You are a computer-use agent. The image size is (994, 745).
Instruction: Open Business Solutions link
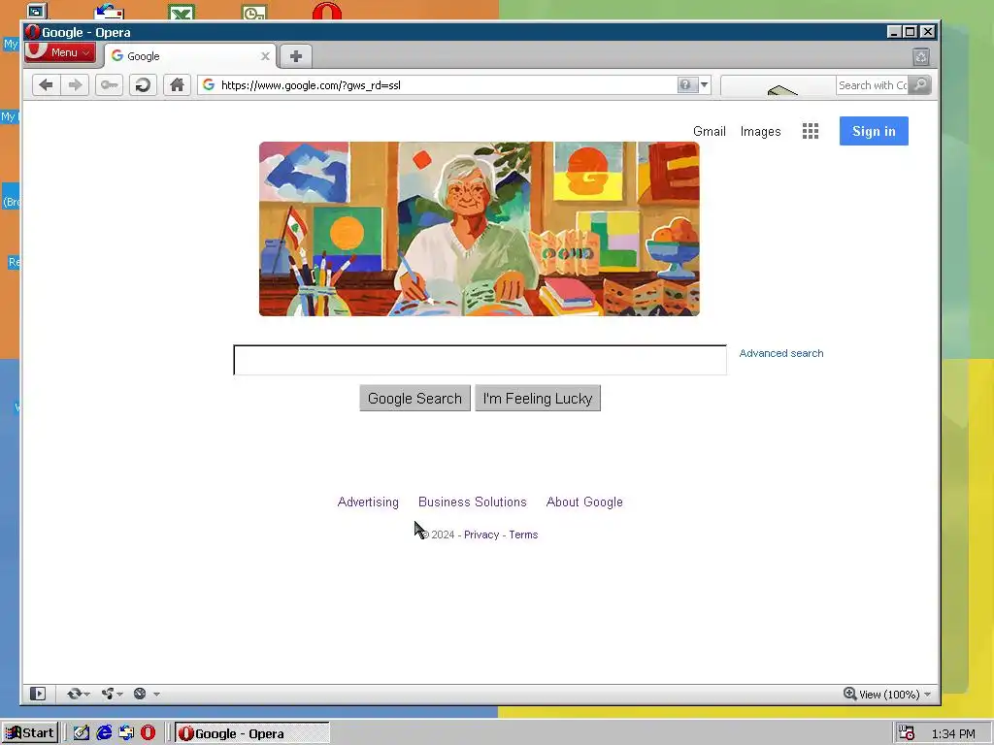click(x=473, y=502)
